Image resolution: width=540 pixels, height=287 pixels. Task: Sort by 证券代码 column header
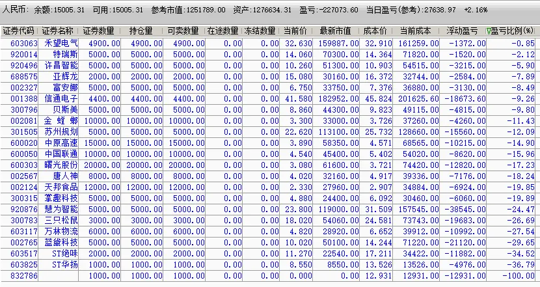[19, 31]
